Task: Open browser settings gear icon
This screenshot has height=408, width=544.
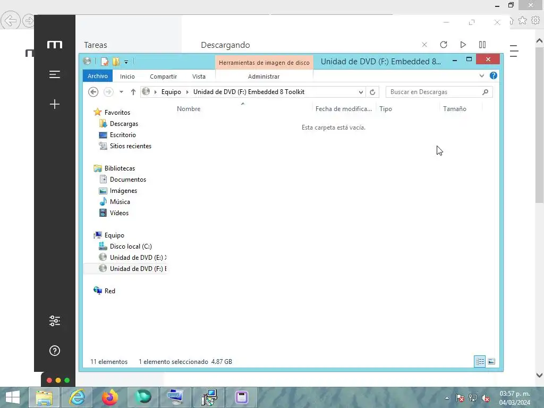Action: point(535,21)
